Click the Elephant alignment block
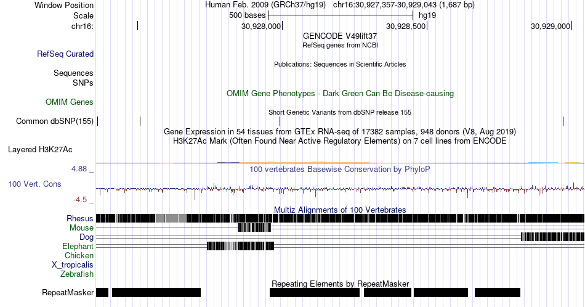 click(241, 246)
